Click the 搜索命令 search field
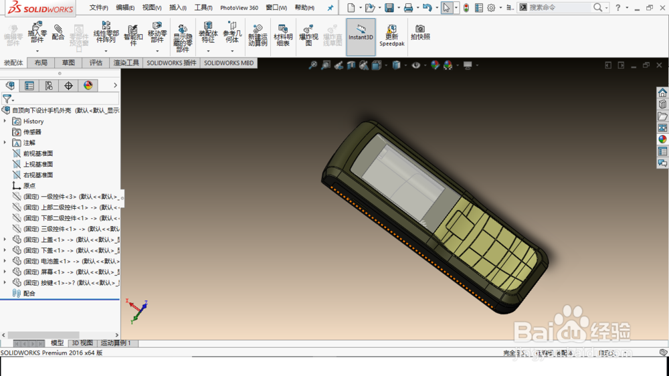Viewport: 669px width, 376px height. tap(561, 7)
